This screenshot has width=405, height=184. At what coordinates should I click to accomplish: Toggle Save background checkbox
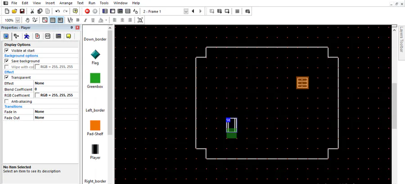[6, 61]
